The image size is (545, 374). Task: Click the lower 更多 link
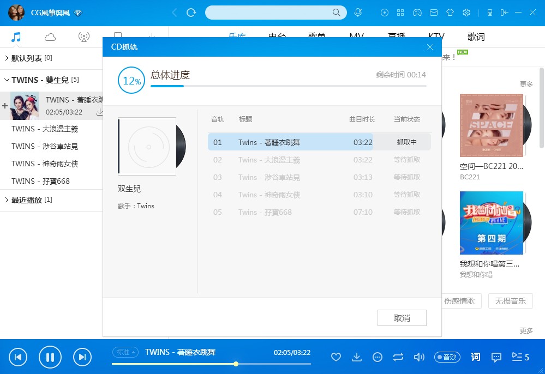(x=526, y=330)
